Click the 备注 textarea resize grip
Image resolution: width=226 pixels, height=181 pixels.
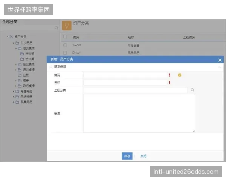194,131
